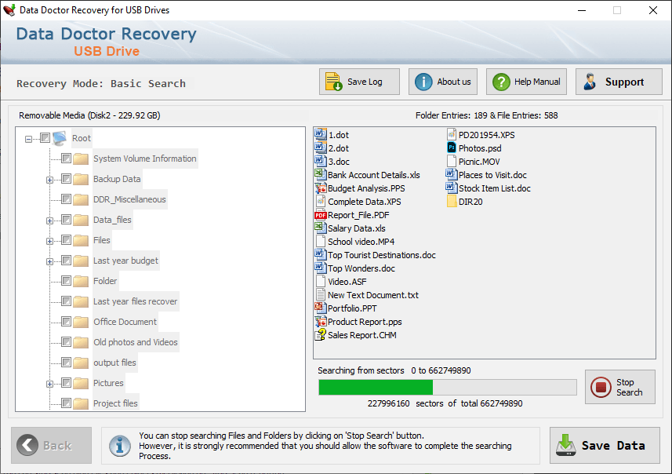
Task: Click the green search progress bar
Action: click(x=448, y=387)
